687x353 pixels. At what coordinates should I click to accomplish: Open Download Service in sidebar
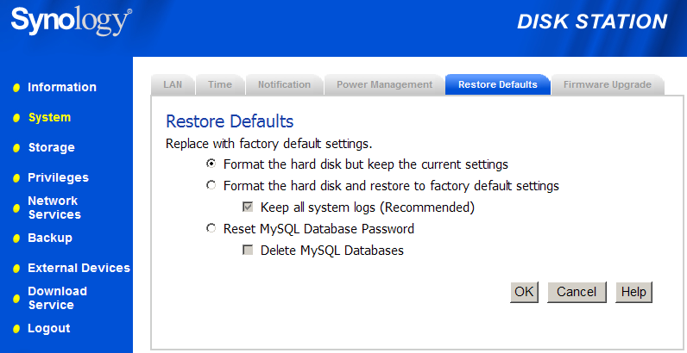tap(57, 298)
